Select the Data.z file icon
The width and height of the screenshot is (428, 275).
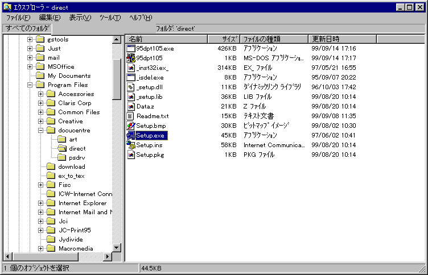[131, 107]
